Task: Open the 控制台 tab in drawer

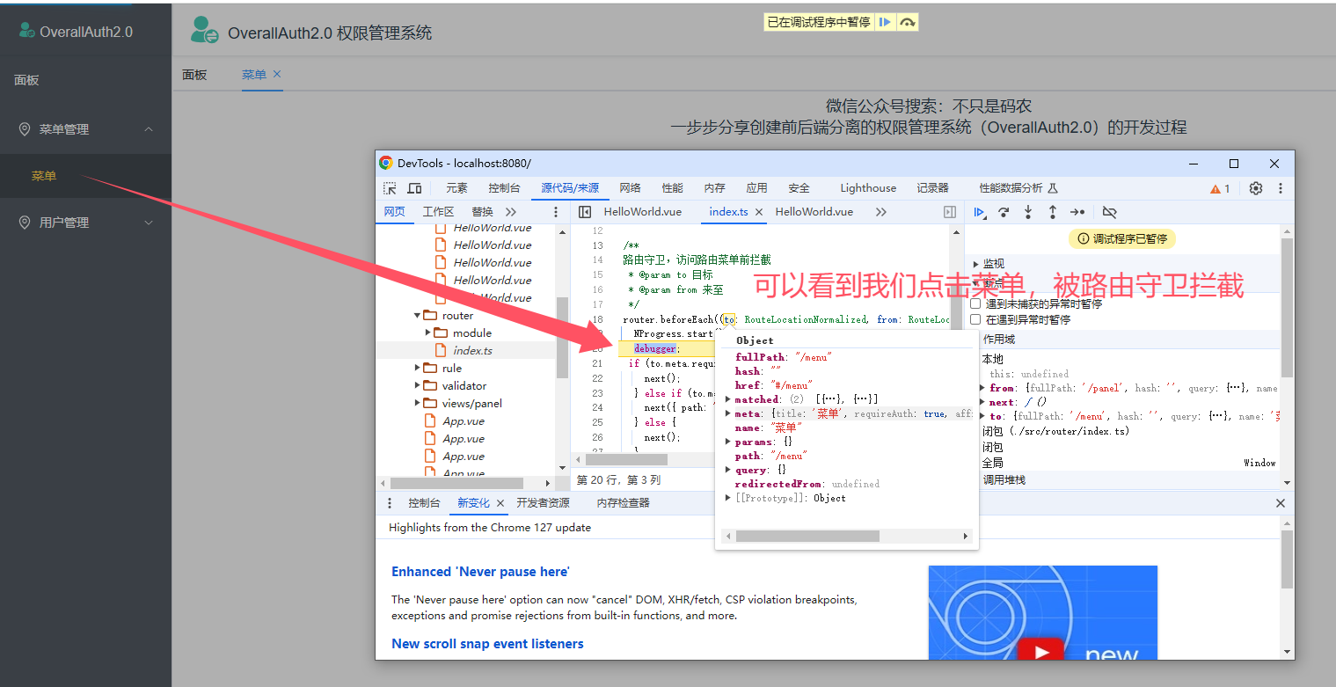Action: (x=424, y=503)
